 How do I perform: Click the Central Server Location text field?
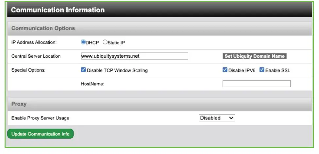[x=134, y=56]
